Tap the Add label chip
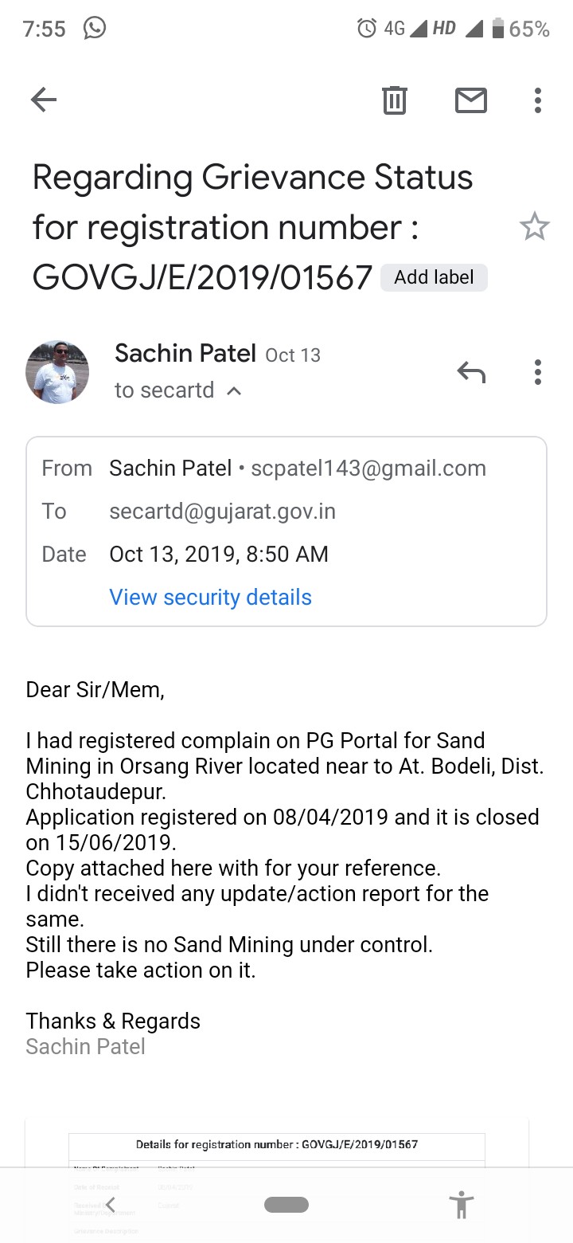 (434, 277)
